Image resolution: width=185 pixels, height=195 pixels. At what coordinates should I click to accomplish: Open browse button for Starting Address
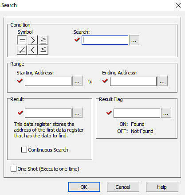(x=77, y=81)
